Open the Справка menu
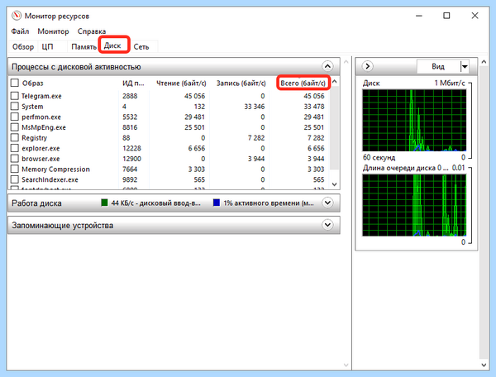Image resolution: width=496 pixels, height=377 pixels. click(92, 31)
